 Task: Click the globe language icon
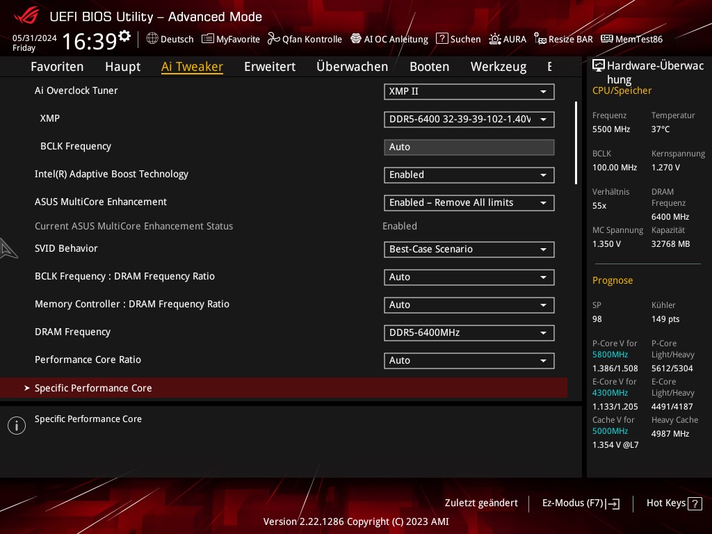tap(152, 39)
